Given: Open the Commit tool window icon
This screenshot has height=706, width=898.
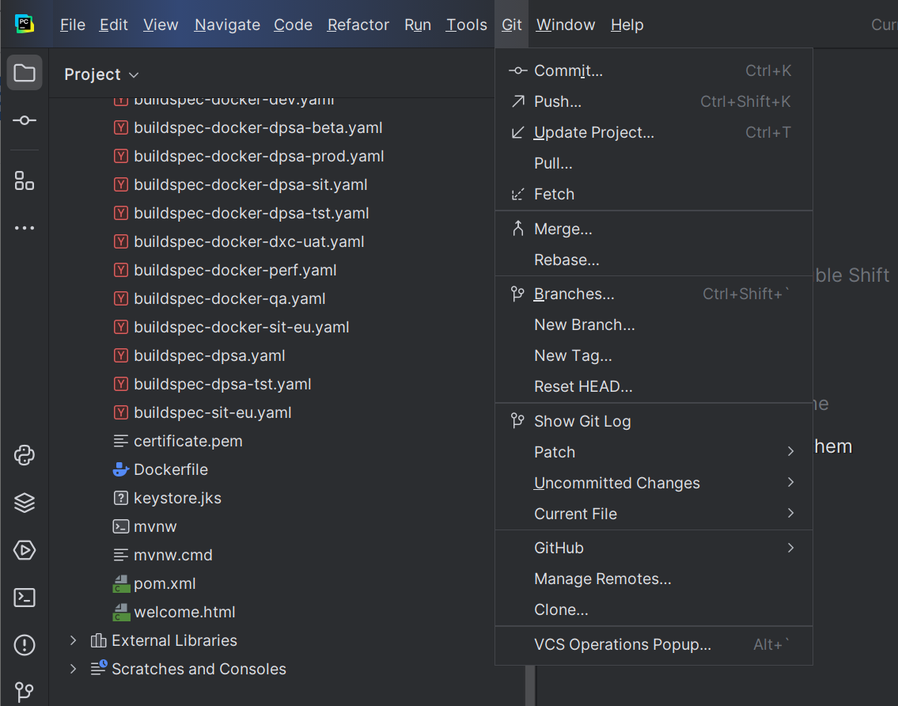Looking at the screenshot, I should point(25,120).
